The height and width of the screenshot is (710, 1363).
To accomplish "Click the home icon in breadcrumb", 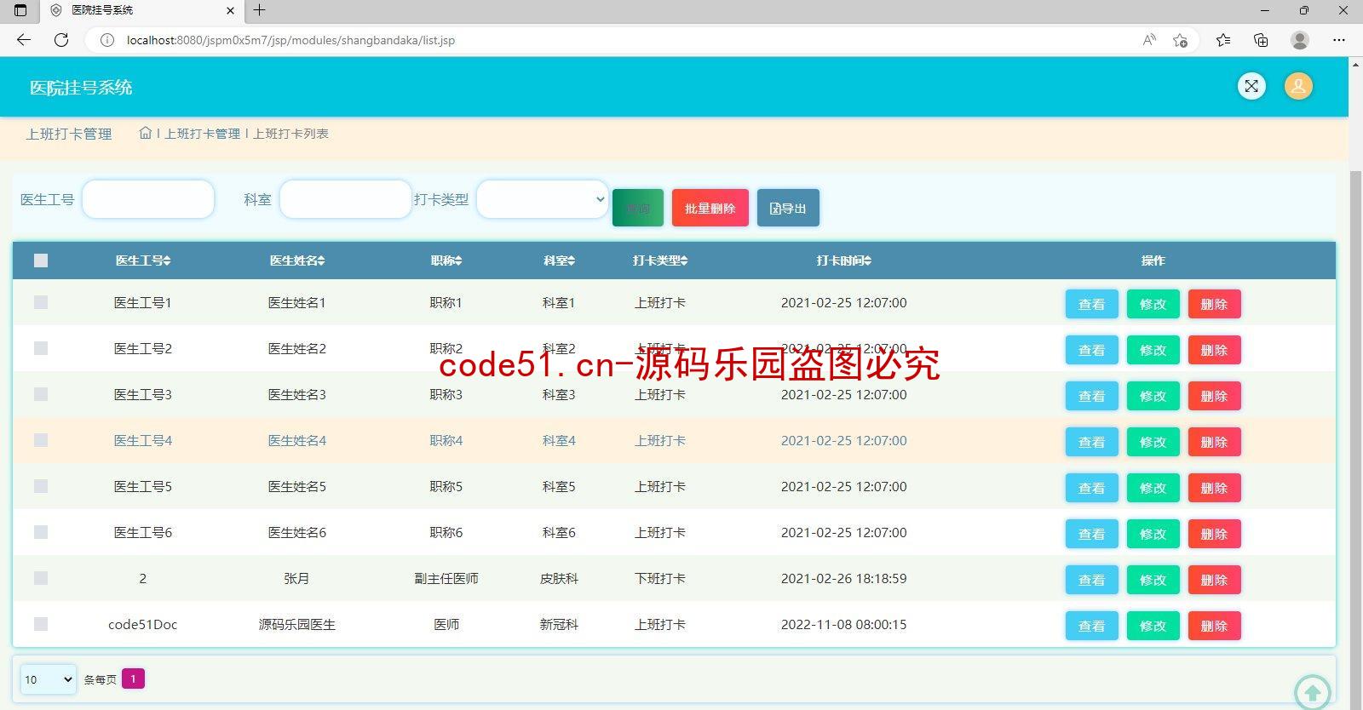I will 146,133.
